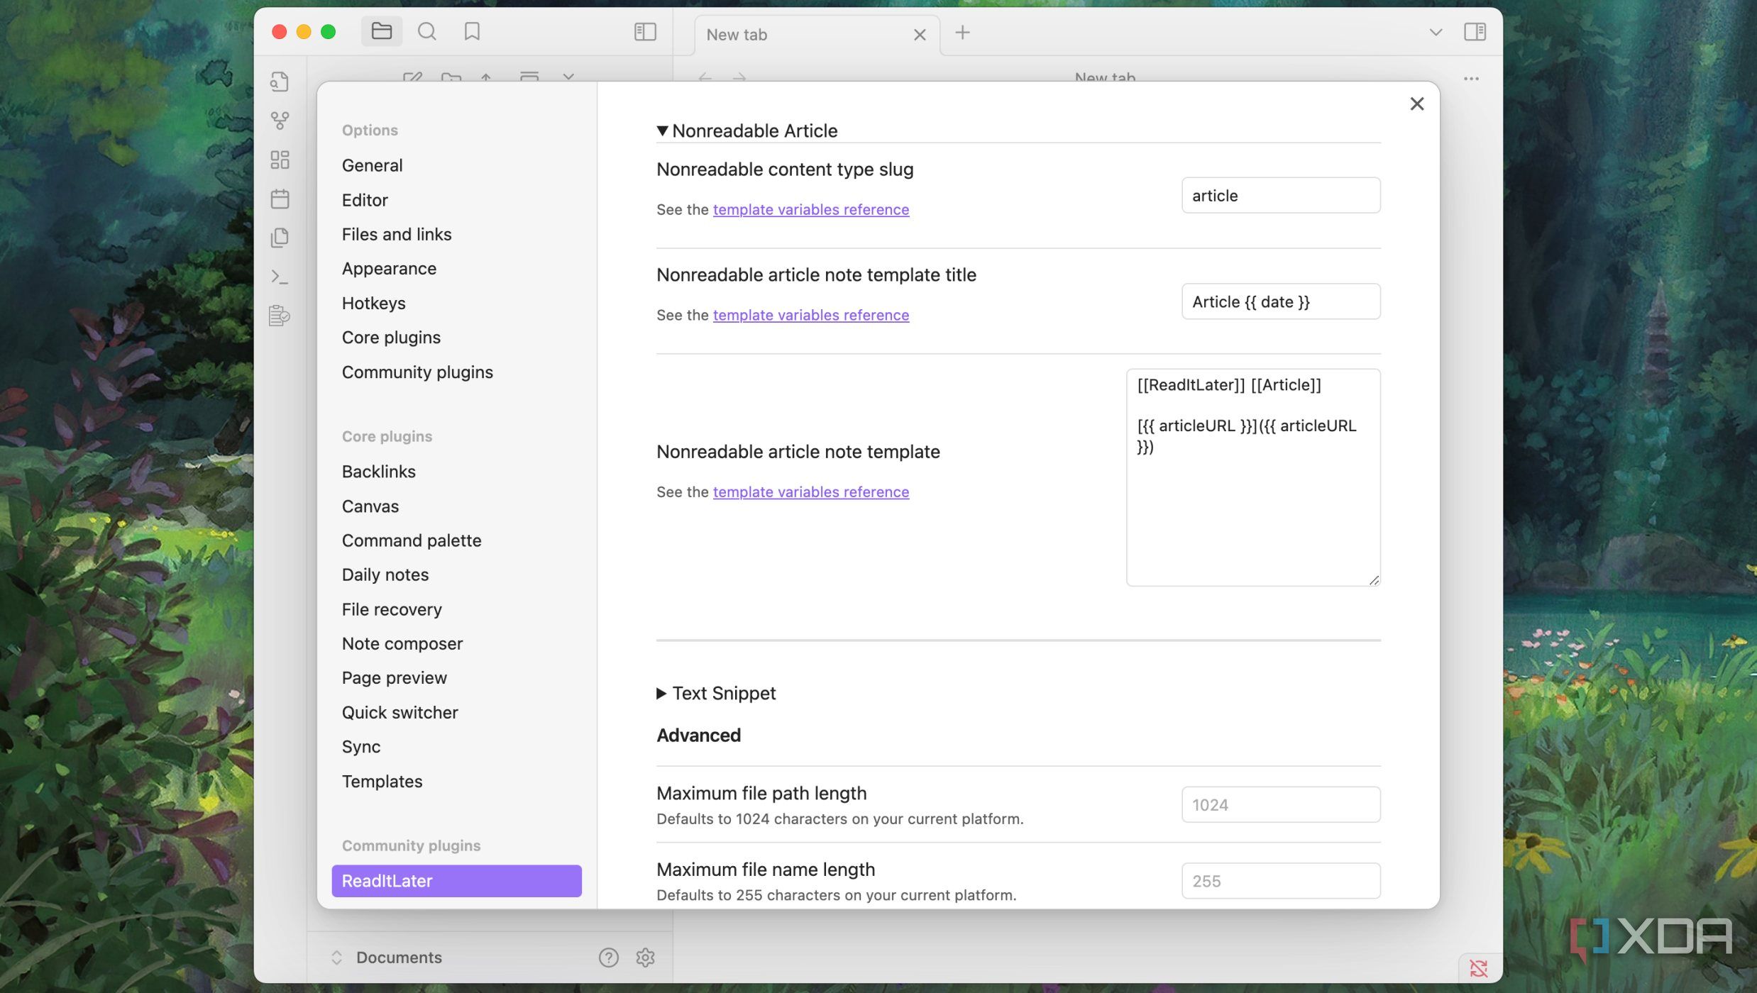Image resolution: width=1757 pixels, height=993 pixels.
Task: Click the Article {{ date }} title field
Action: coord(1280,301)
